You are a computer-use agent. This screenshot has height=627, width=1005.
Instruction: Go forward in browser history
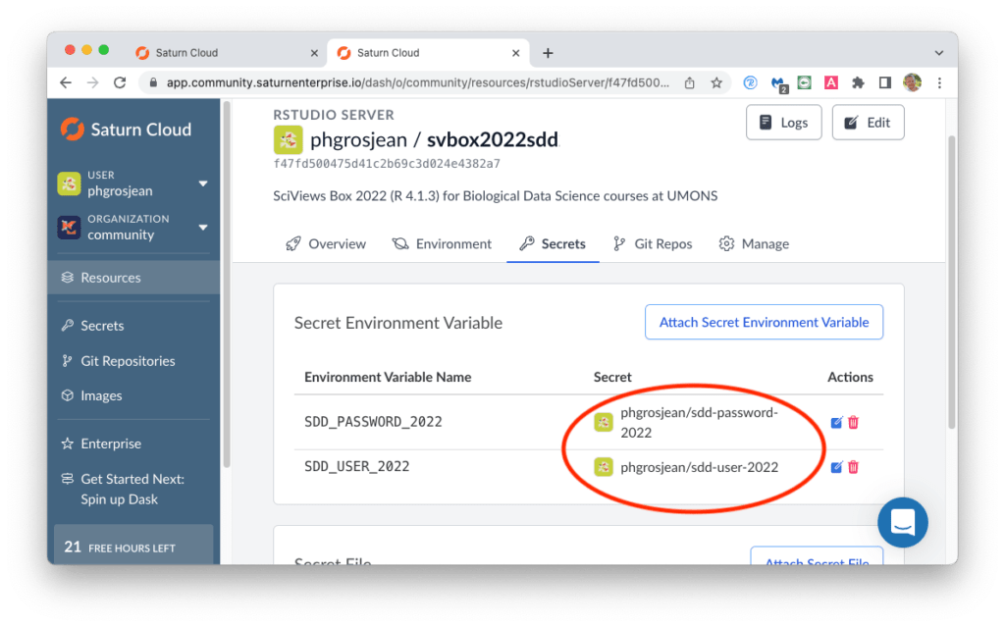(93, 82)
